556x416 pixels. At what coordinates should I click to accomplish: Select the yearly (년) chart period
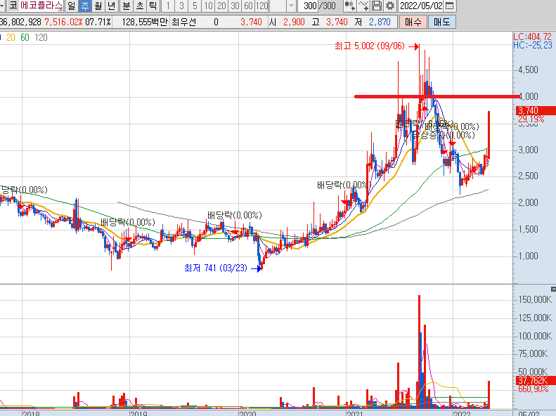[112, 6]
